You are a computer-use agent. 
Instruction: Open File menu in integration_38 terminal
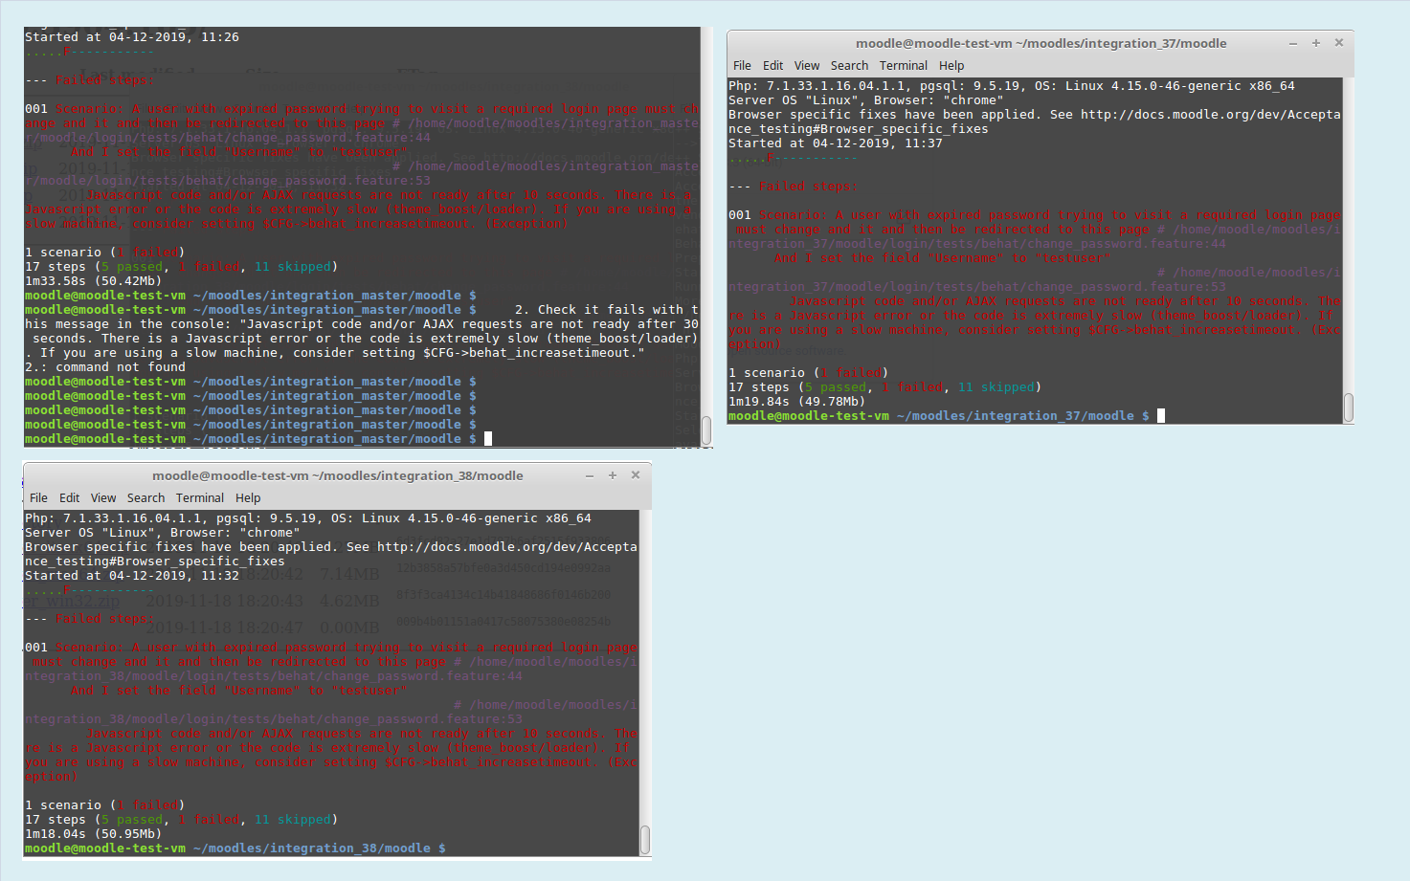click(x=38, y=498)
